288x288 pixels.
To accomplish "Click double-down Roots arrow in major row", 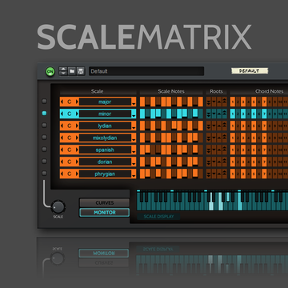I will tap(209, 102).
